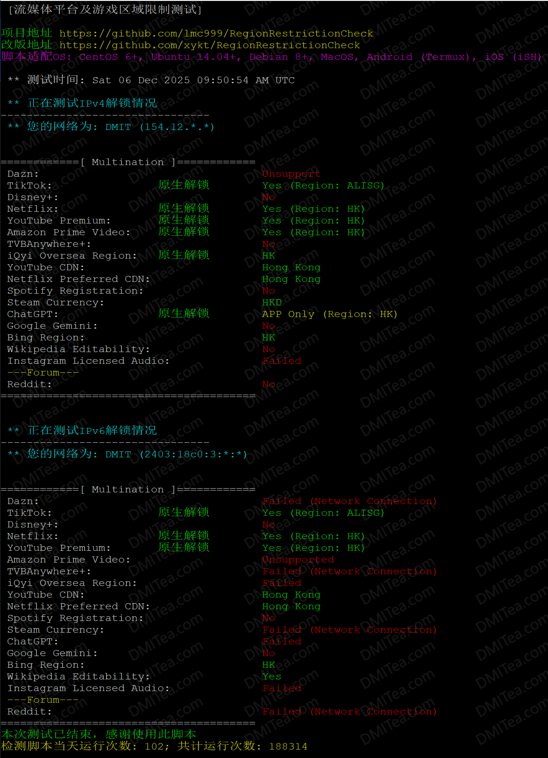Click the '正在测试IPv4解锁情况' heading
The image size is (548, 758).
[x=92, y=103]
